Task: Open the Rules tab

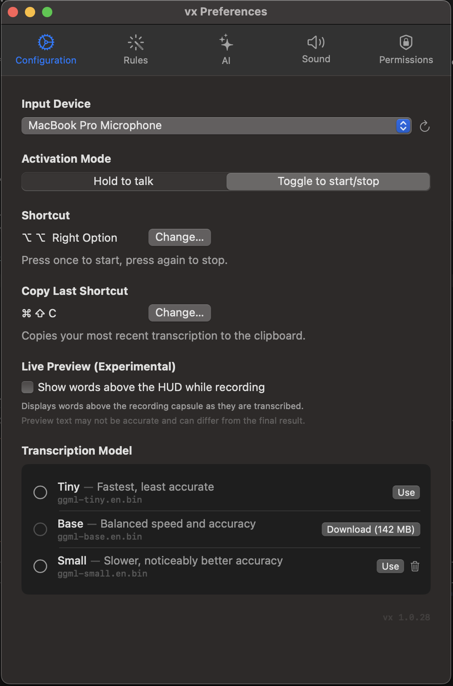Action: (x=135, y=49)
